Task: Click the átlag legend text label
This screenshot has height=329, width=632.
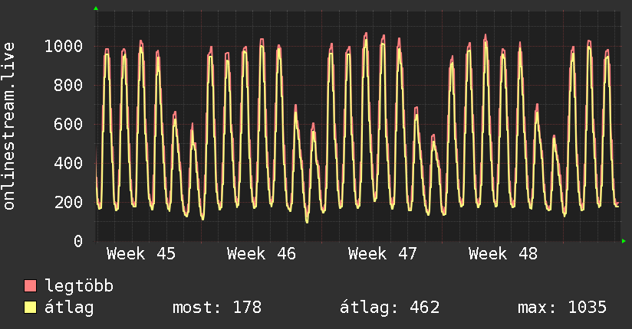Action: click(69, 308)
